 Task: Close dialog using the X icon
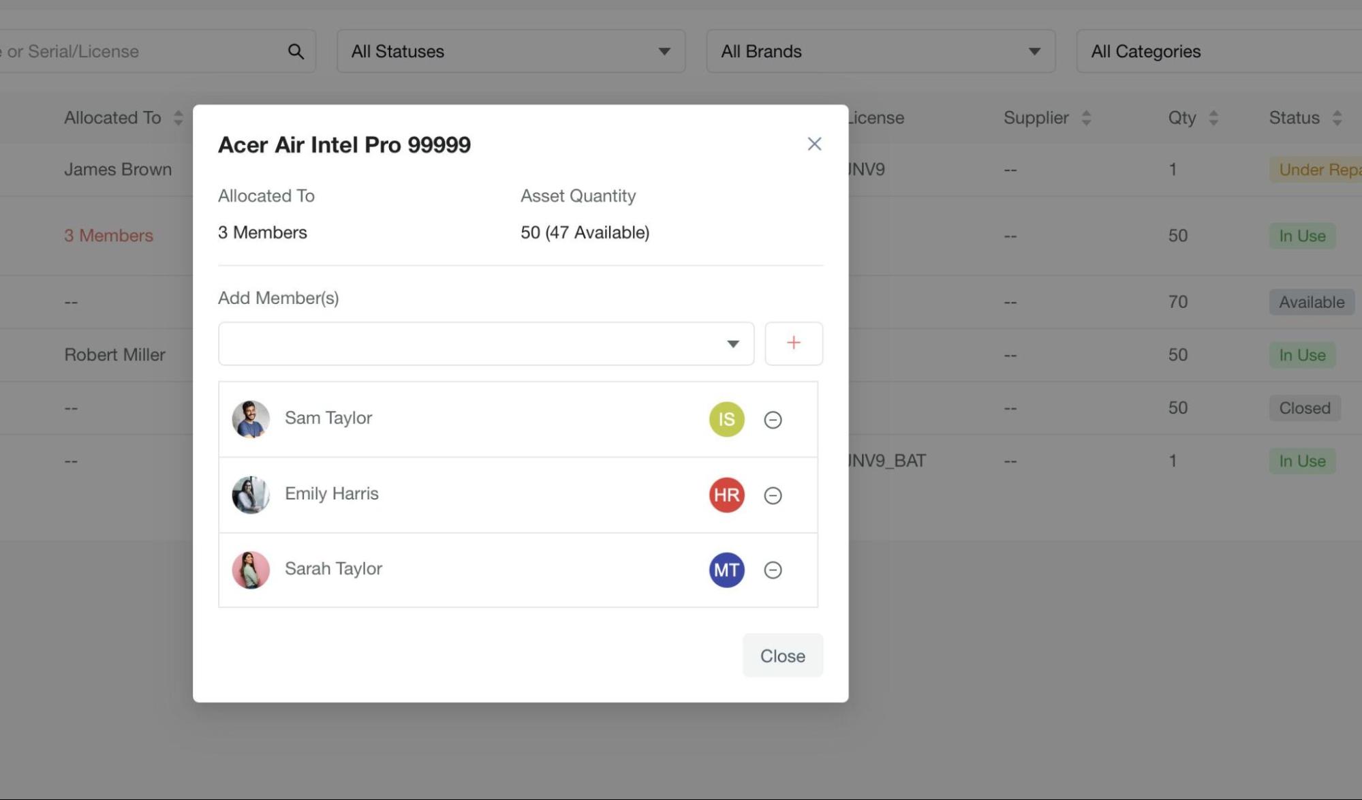(x=814, y=144)
